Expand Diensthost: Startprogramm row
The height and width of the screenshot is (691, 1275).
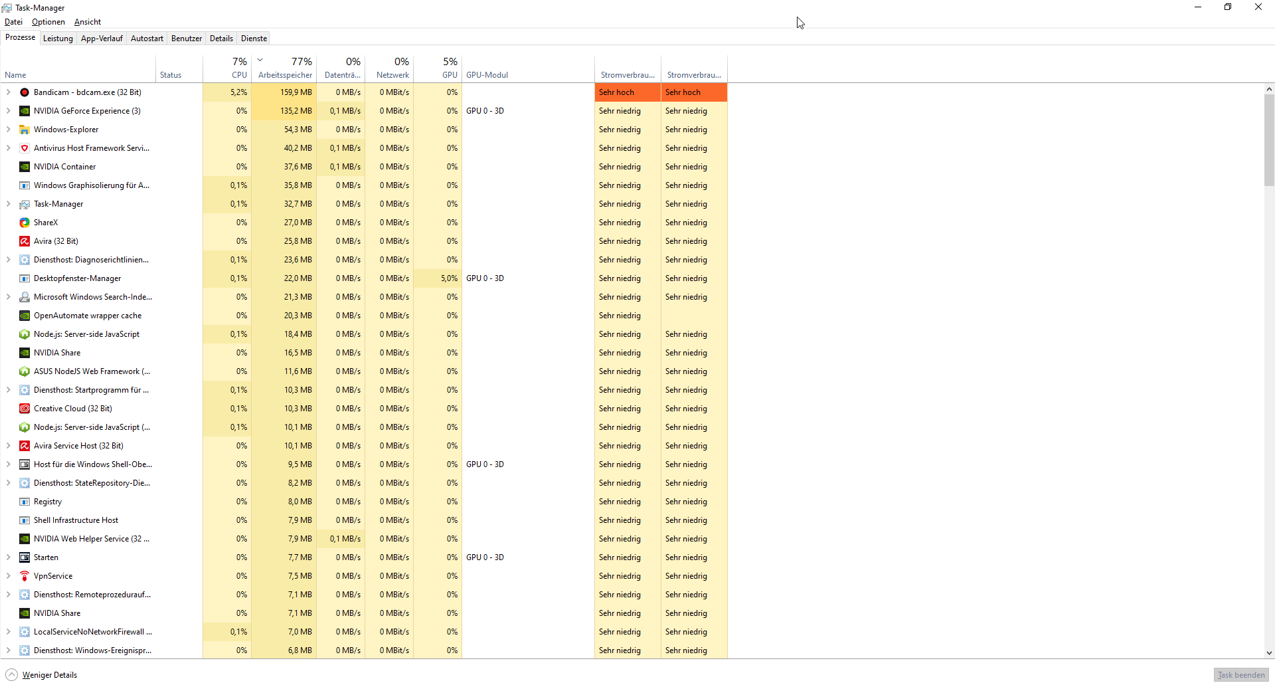9,390
